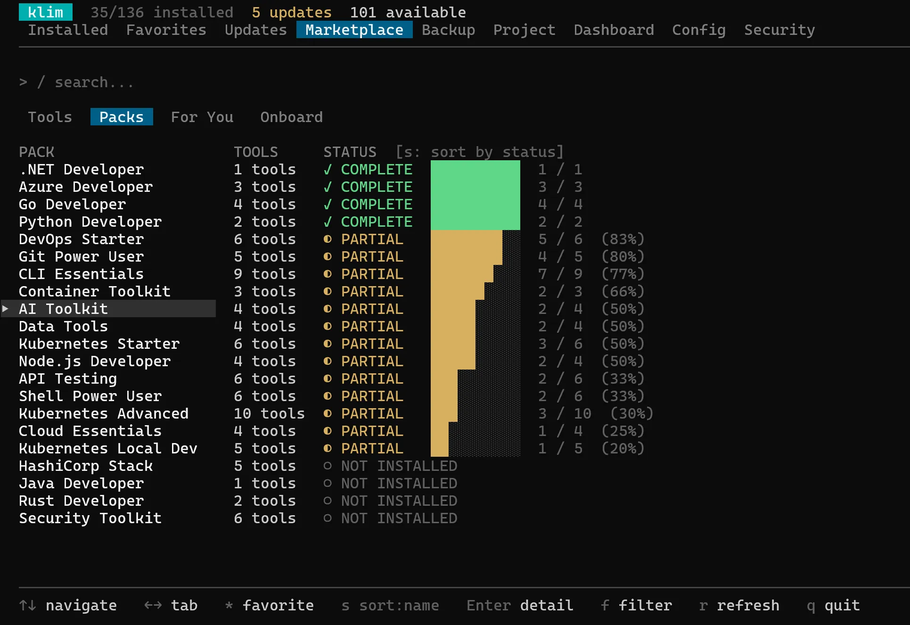
Task: Click the partial icon for API Testing
Action: coord(328,378)
